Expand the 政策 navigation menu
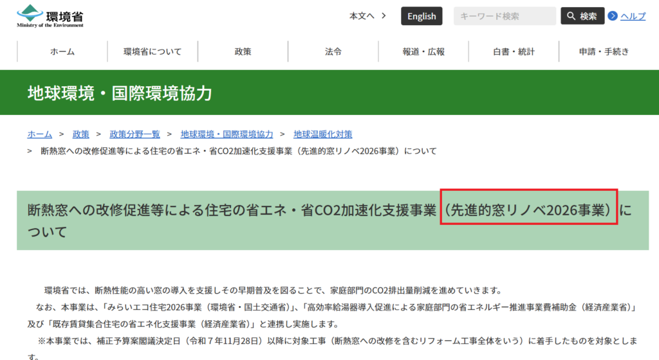Screen dimensions: 659x360 click(x=243, y=51)
